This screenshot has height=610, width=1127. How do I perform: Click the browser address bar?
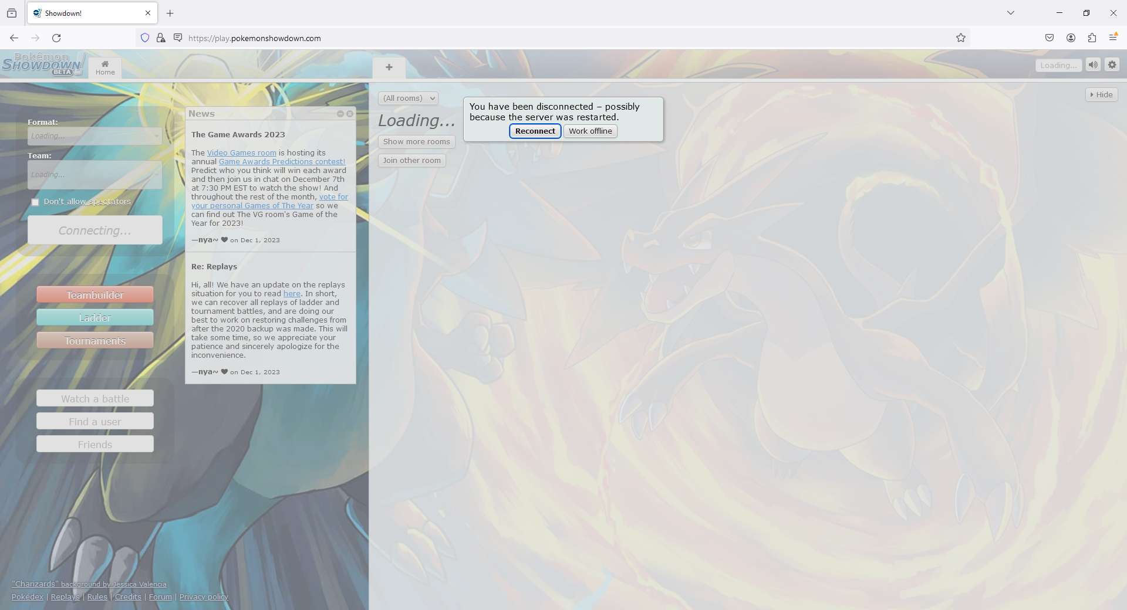[528, 38]
